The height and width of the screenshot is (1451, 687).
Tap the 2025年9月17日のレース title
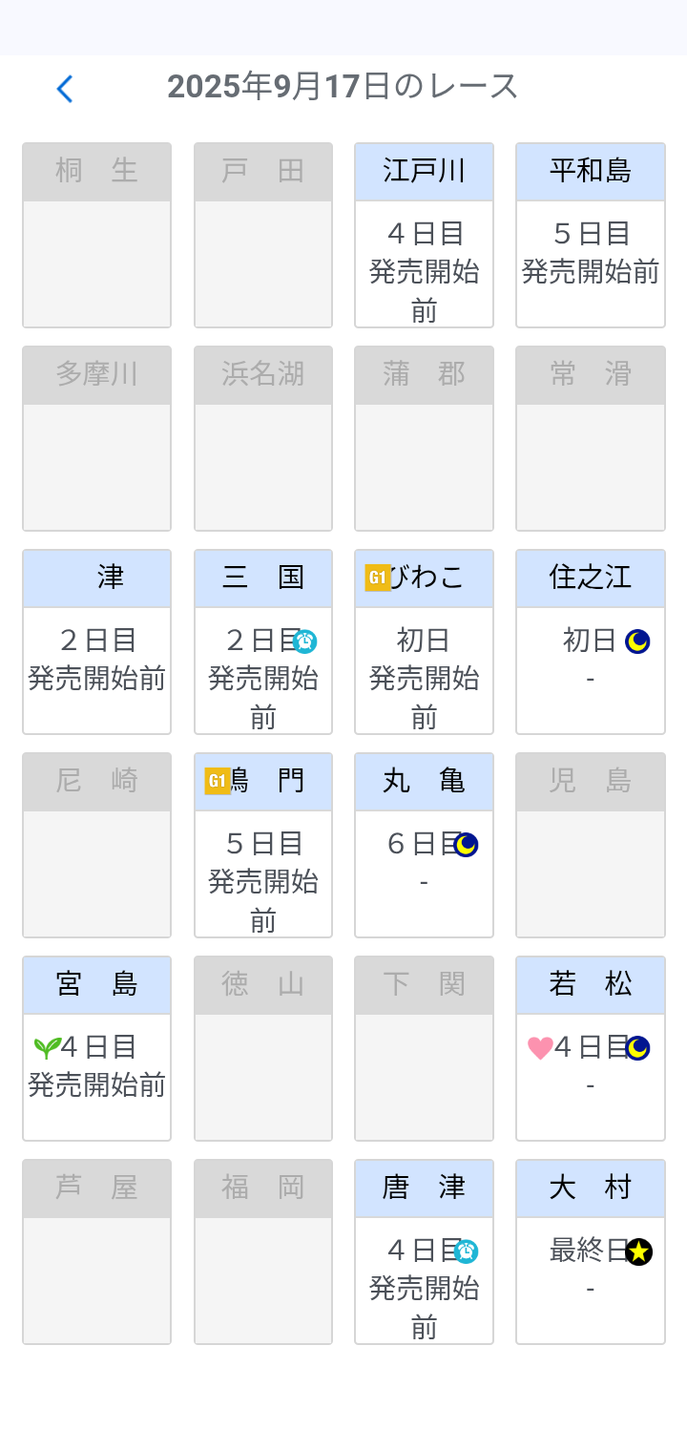point(343,87)
